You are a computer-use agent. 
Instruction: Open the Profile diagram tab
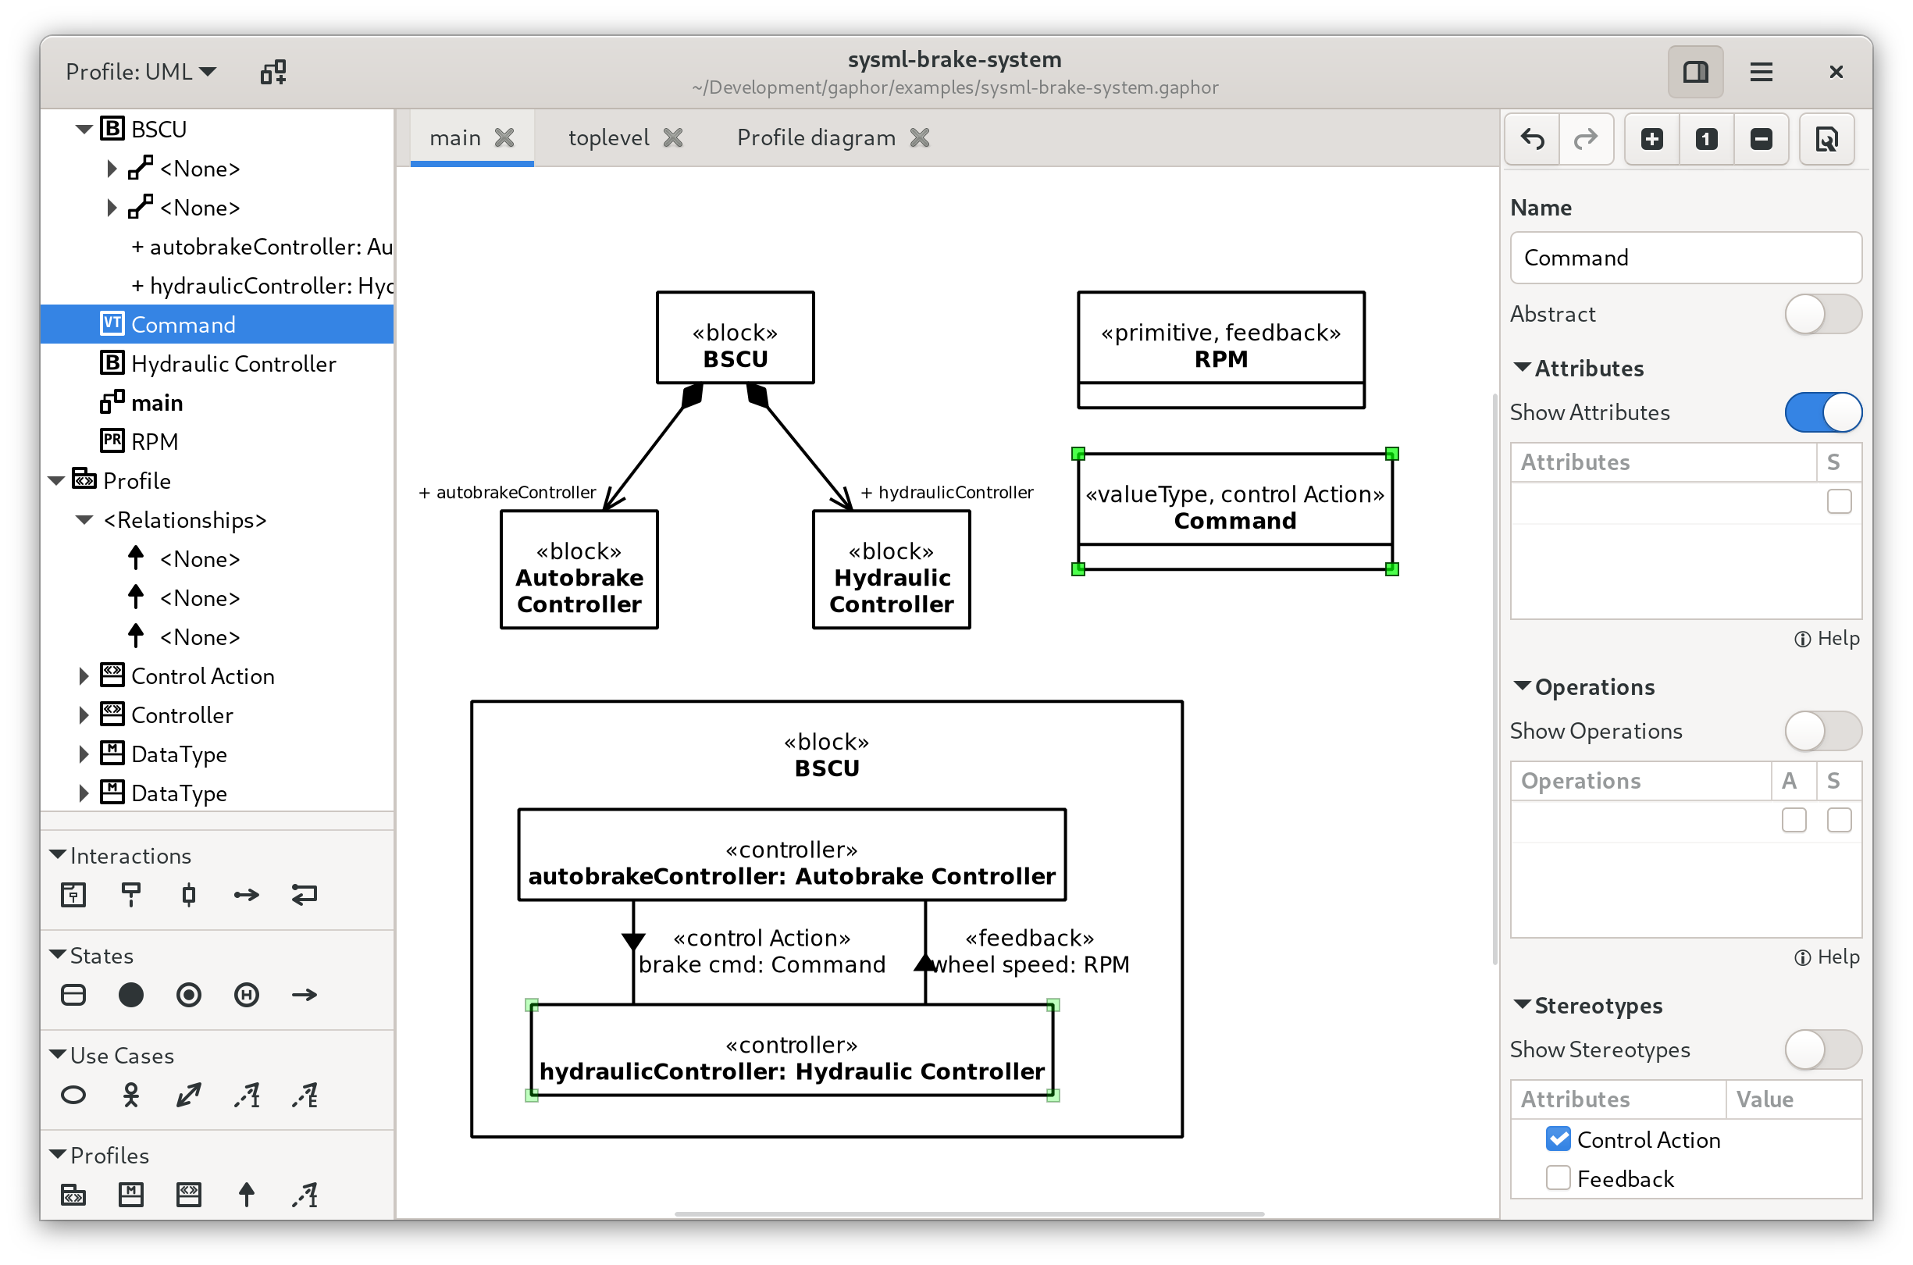[x=816, y=138]
